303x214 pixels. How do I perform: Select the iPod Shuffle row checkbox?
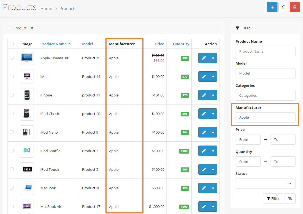[x=12, y=151]
